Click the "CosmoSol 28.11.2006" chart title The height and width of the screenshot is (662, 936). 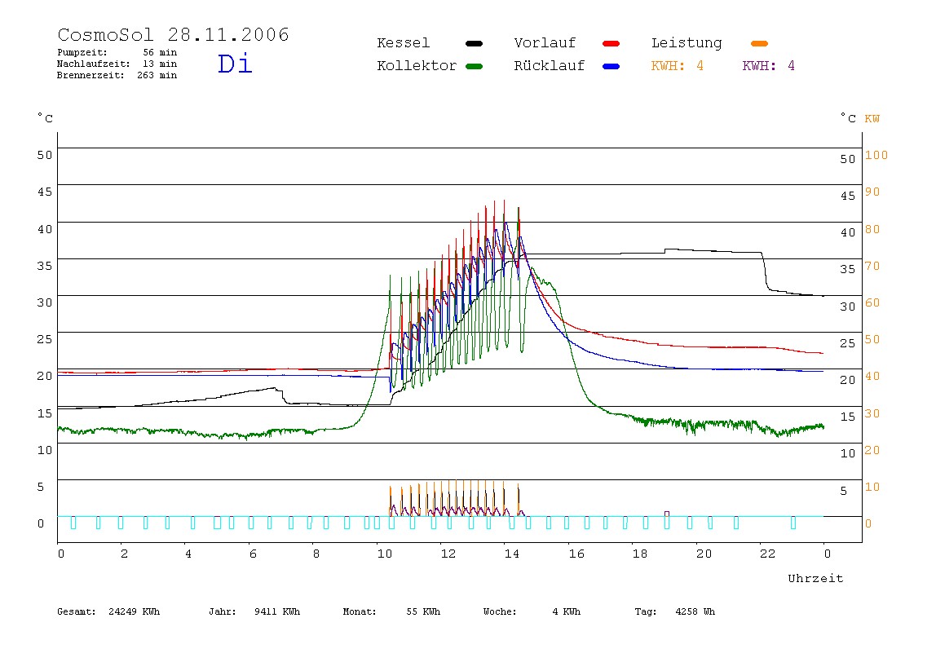[173, 34]
